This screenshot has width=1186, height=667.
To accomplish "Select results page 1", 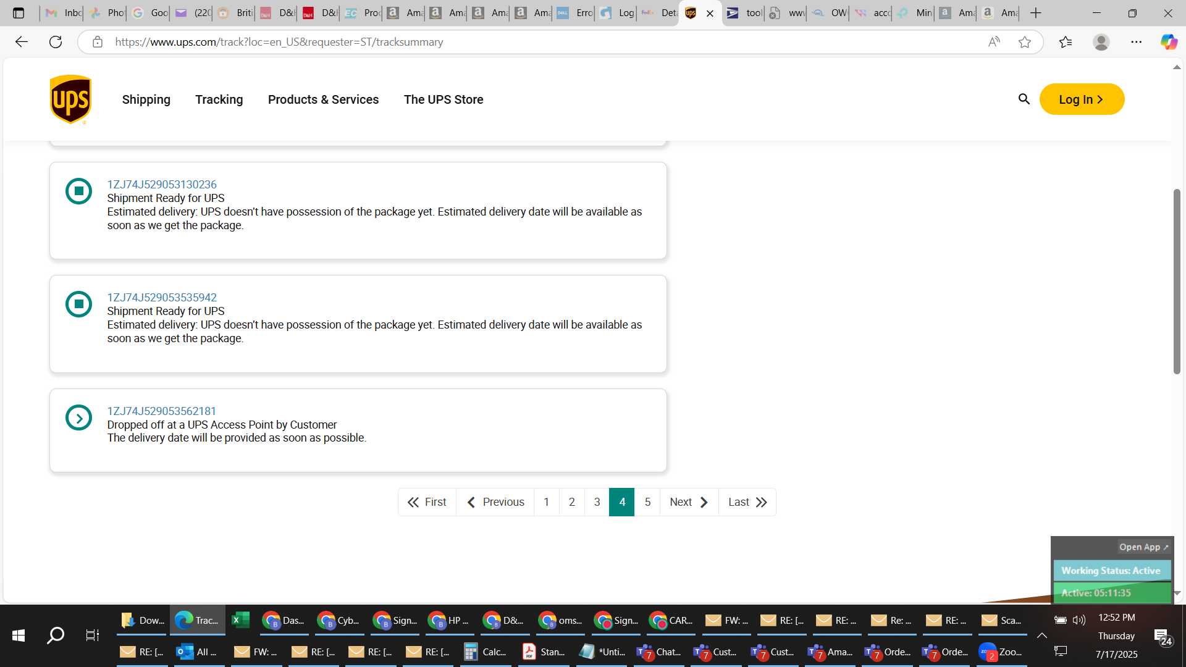I will [547, 502].
